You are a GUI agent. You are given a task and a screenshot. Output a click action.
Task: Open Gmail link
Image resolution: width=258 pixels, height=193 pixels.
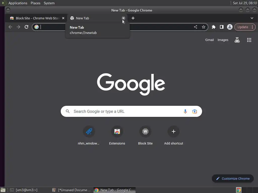209,40
